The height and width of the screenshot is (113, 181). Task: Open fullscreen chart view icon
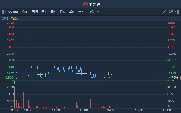click(x=171, y=12)
